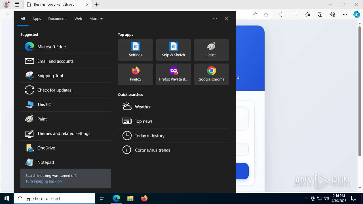Run Today in history quick search
Viewport: 363px width, 204px height.
click(174, 135)
